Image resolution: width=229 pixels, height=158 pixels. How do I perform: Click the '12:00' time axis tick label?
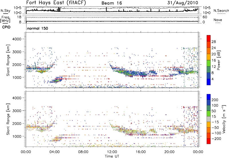[112, 152]
